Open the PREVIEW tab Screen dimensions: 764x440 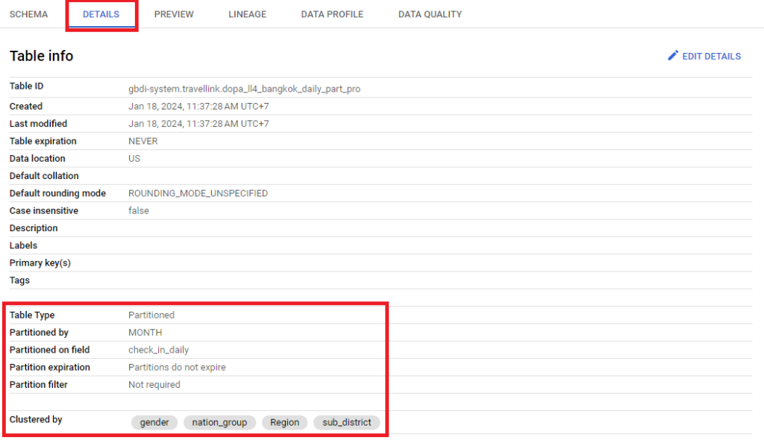tap(174, 14)
